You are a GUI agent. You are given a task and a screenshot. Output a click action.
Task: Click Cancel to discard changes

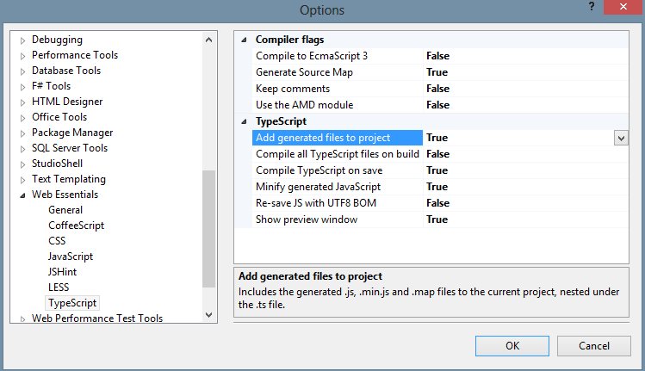594,346
